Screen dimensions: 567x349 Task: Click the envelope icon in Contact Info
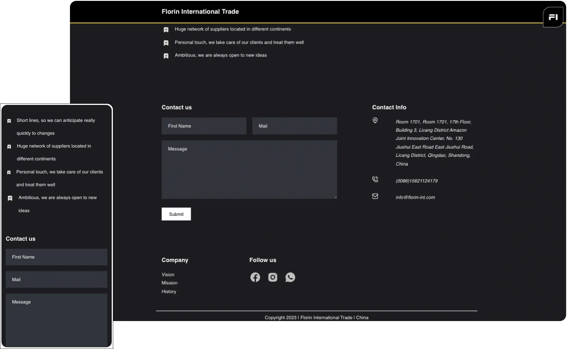(x=375, y=196)
